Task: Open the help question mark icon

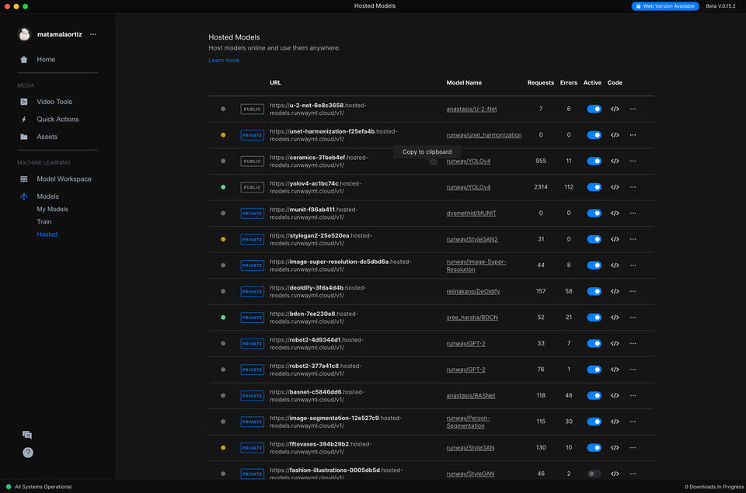Action: pos(28,453)
